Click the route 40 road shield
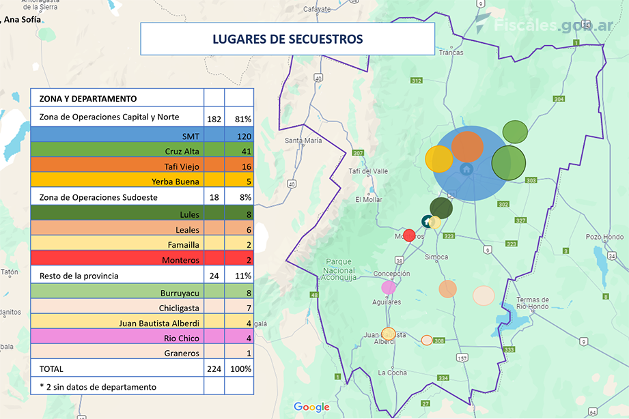 [x=292, y=184]
